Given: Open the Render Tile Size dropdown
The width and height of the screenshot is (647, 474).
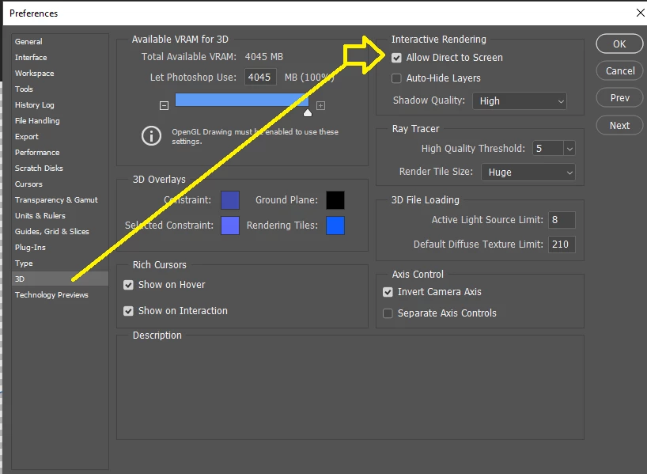Looking at the screenshot, I should click(x=528, y=173).
